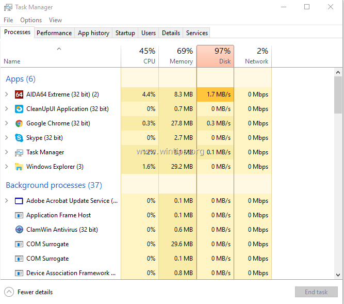Click the CleanUpUI Application icon

click(19, 109)
